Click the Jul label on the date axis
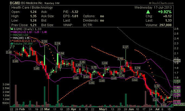This screenshot has width=185, height=111. [x=157, y=109]
